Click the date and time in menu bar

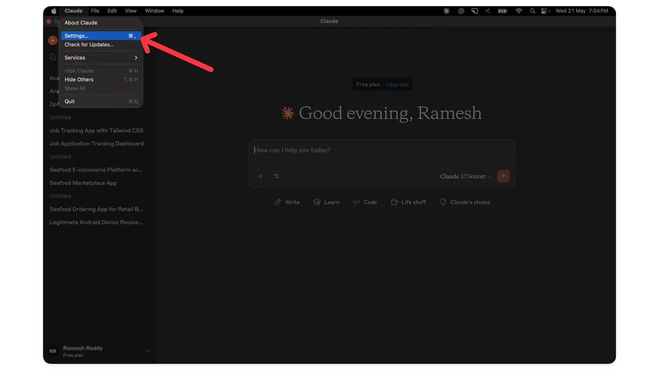[582, 11]
